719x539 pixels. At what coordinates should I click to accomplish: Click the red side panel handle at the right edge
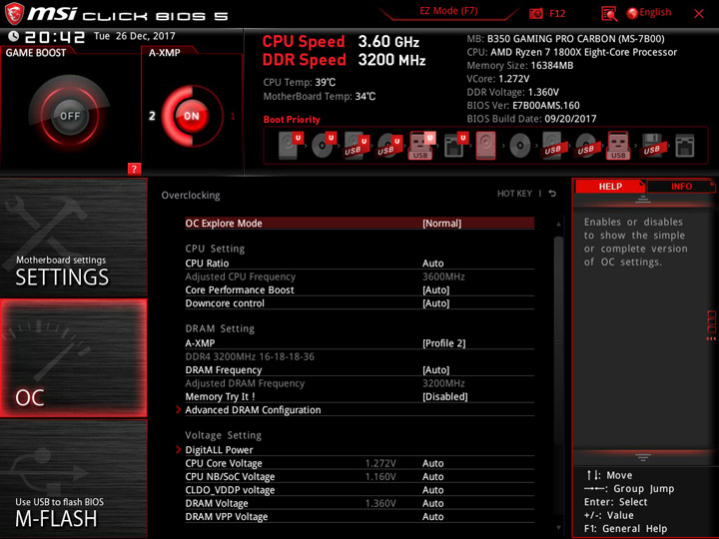[712, 325]
